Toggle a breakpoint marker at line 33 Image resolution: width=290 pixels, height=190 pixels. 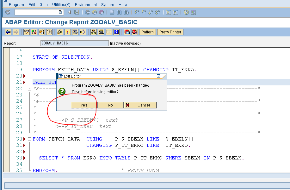(x=24, y=158)
